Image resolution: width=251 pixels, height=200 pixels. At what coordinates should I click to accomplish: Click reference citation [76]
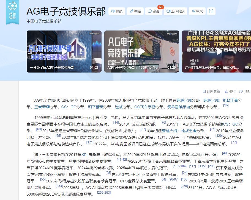[163, 123]
